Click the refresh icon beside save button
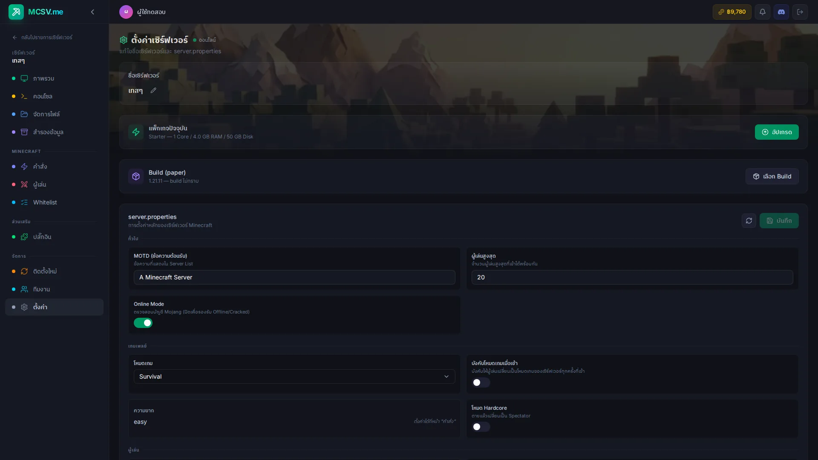818x460 pixels. 749,221
